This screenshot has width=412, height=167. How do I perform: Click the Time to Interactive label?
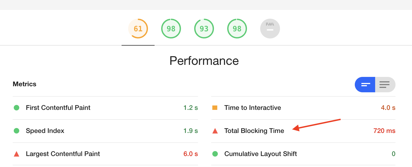(253, 108)
